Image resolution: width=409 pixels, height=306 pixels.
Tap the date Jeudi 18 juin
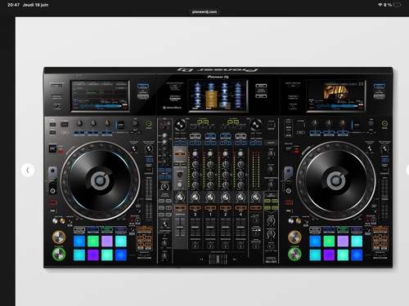pos(35,5)
